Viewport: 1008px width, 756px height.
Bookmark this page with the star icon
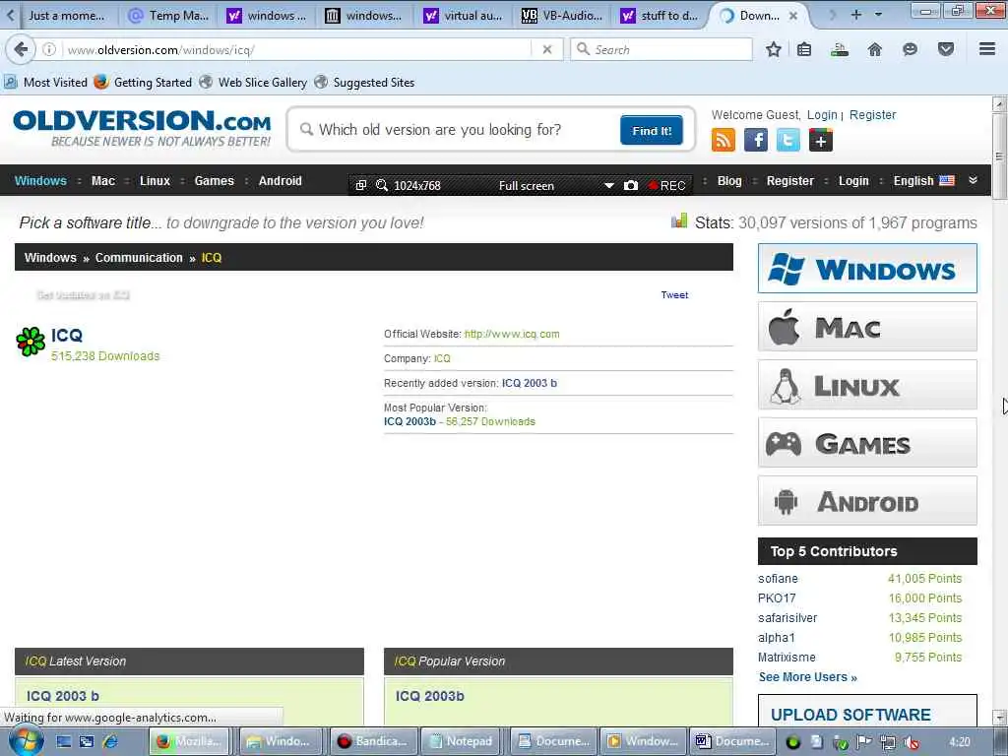[774, 49]
